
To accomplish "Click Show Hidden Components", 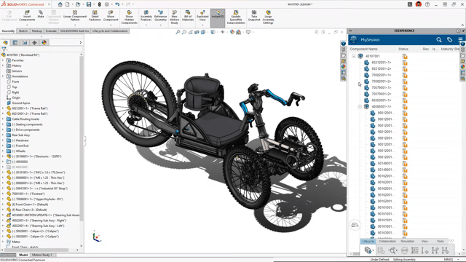I will [x=130, y=17].
